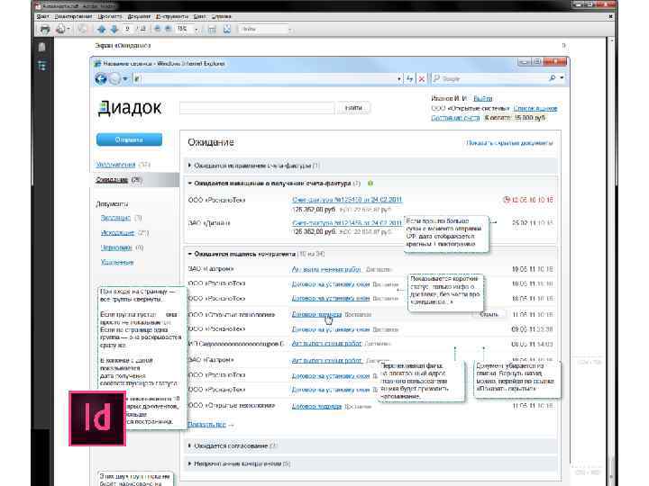The image size is (649, 486).
Task: Click the Найти search button
Action: pyautogui.click(x=353, y=107)
